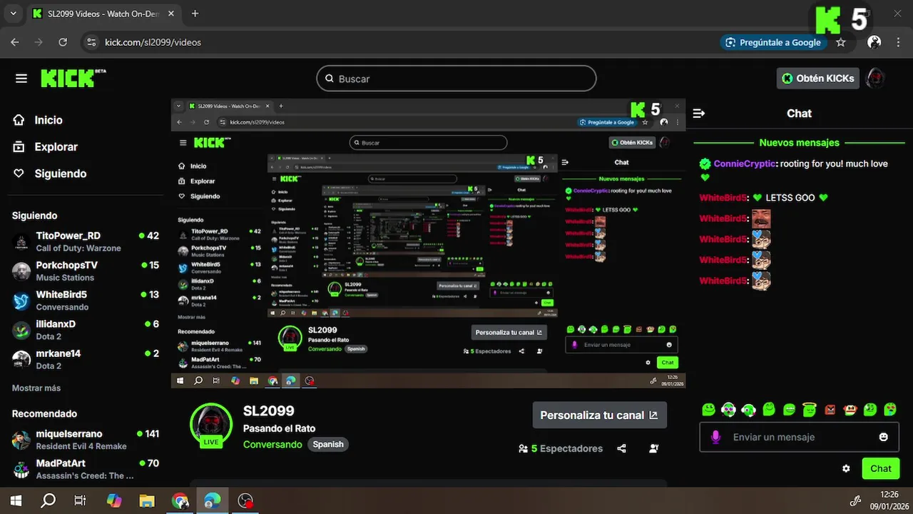
Task: Go to Inicio home page
Action: pyautogui.click(x=48, y=120)
